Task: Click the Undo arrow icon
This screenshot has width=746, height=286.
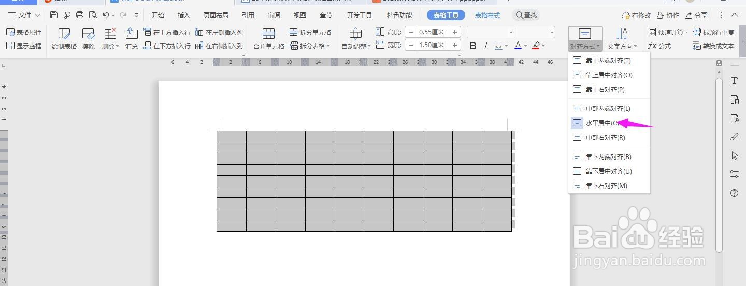Action: [106, 15]
